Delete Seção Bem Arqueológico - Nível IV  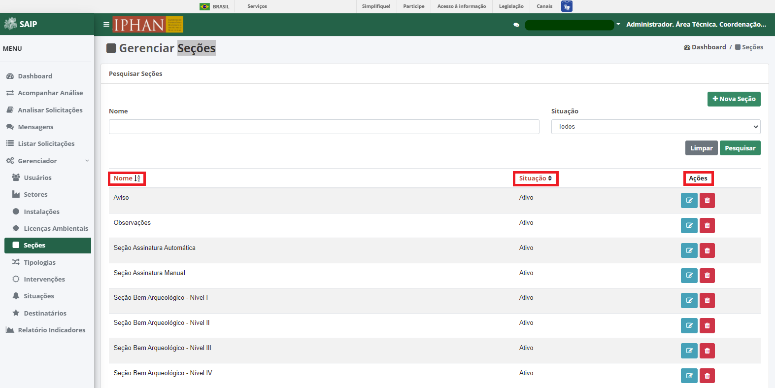[707, 376]
